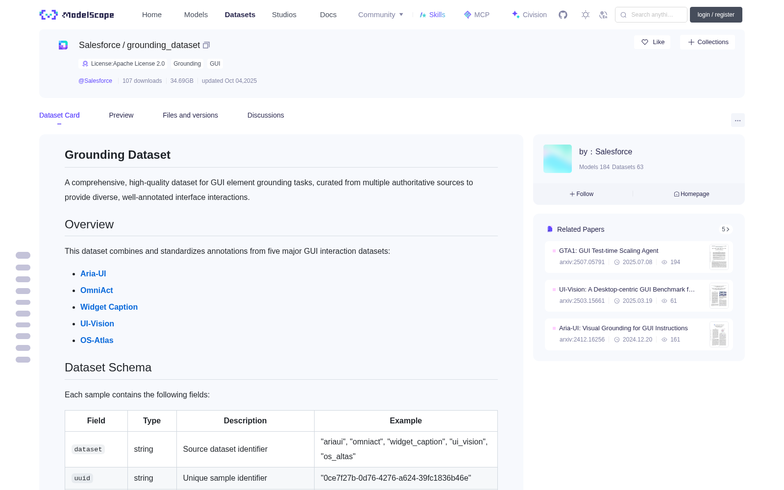Add dataset to Collections
784x490 pixels.
pos(708,42)
